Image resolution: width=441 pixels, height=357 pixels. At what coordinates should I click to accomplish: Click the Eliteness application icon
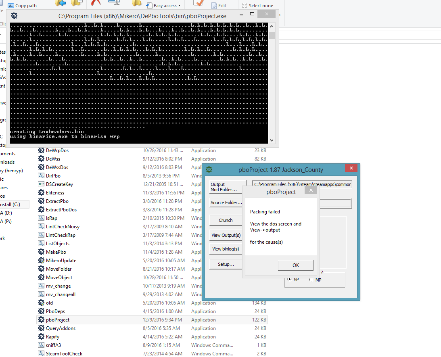[41, 192]
